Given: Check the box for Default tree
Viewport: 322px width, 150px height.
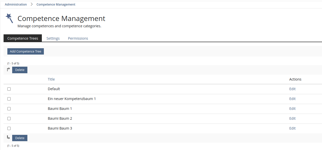Looking at the screenshot, I should point(9,89).
